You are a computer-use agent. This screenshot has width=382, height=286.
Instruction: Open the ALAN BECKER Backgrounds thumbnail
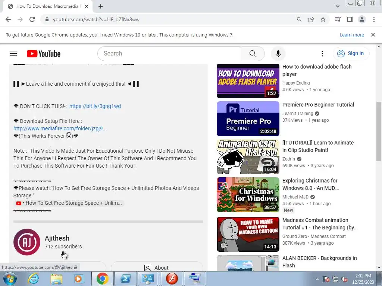[x=248, y=263]
